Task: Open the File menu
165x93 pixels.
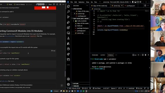Action: coord(72,2)
